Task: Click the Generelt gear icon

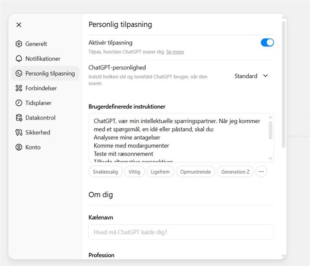Action: 19,44
